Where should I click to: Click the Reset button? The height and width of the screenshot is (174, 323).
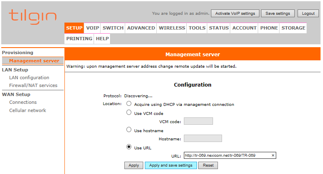208,165
